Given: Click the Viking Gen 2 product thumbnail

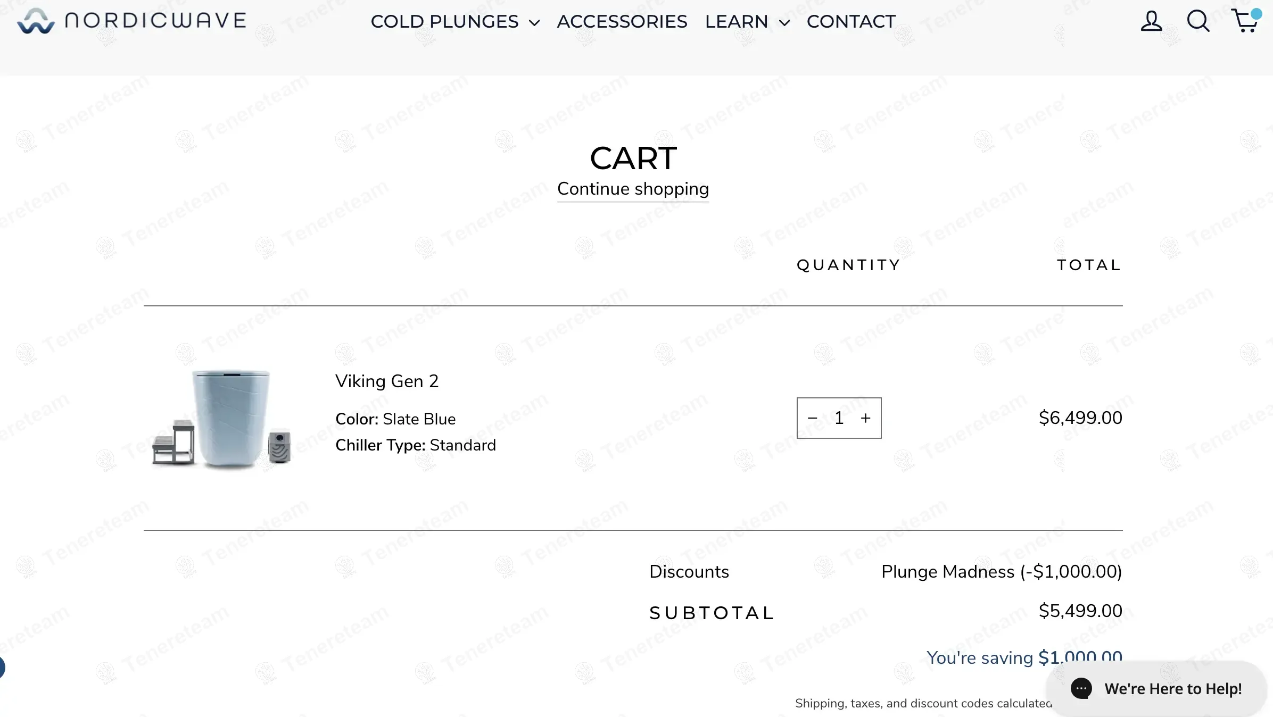Looking at the screenshot, I should 222,418.
